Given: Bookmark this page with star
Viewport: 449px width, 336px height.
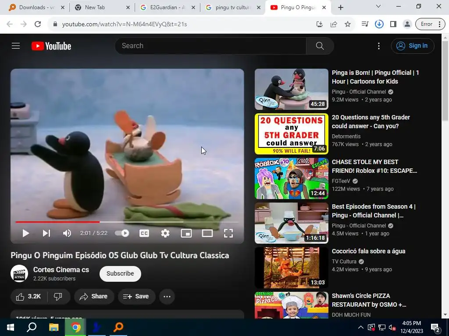Looking at the screenshot, I should click(x=348, y=24).
